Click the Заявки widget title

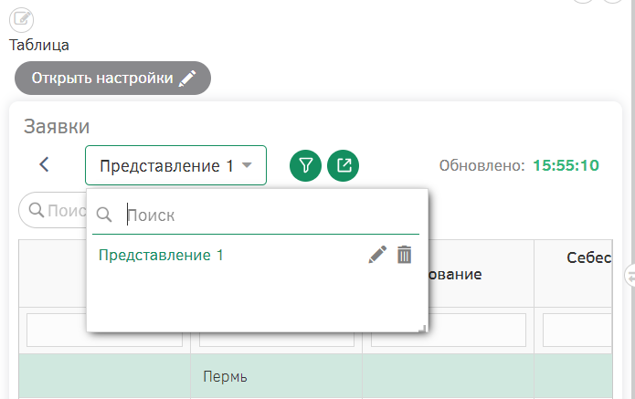pyautogui.click(x=57, y=127)
